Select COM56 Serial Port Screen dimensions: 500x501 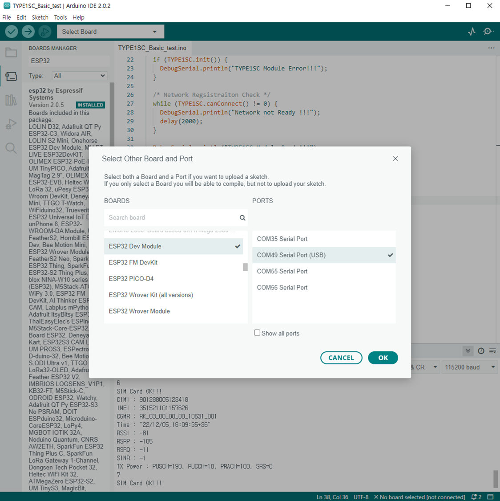pyautogui.click(x=324, y=288)
